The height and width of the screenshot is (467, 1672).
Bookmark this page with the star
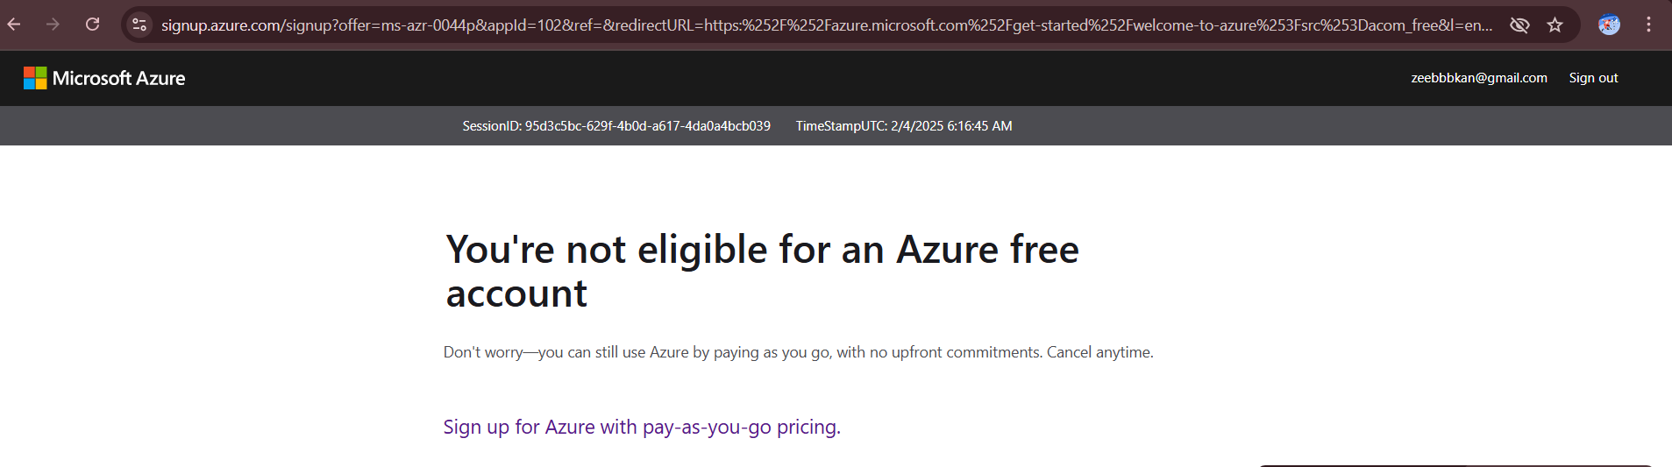[x=1555, y=25]
